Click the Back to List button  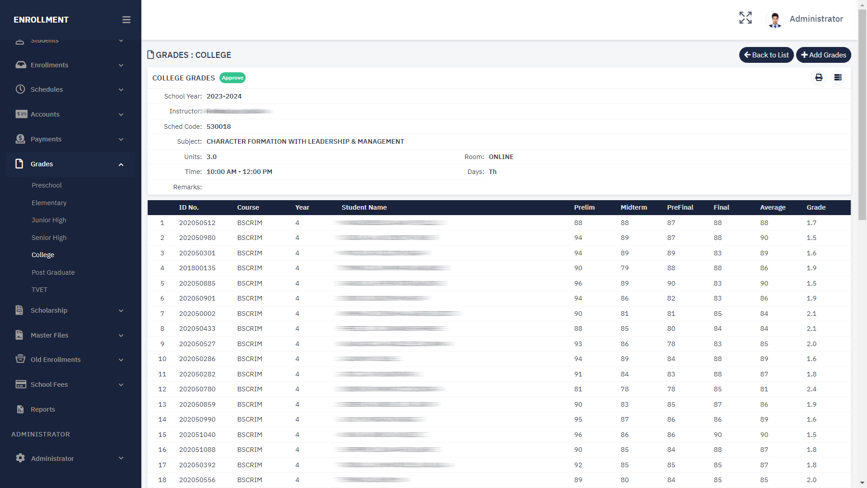click(x=766, y=55)
